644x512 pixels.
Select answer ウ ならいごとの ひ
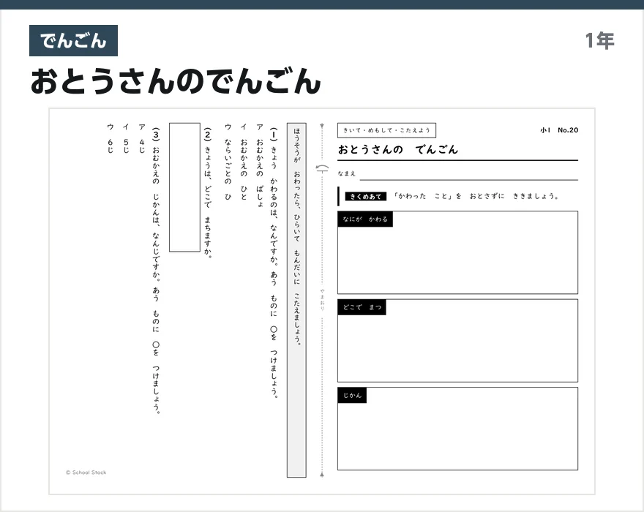click(228, 162)
